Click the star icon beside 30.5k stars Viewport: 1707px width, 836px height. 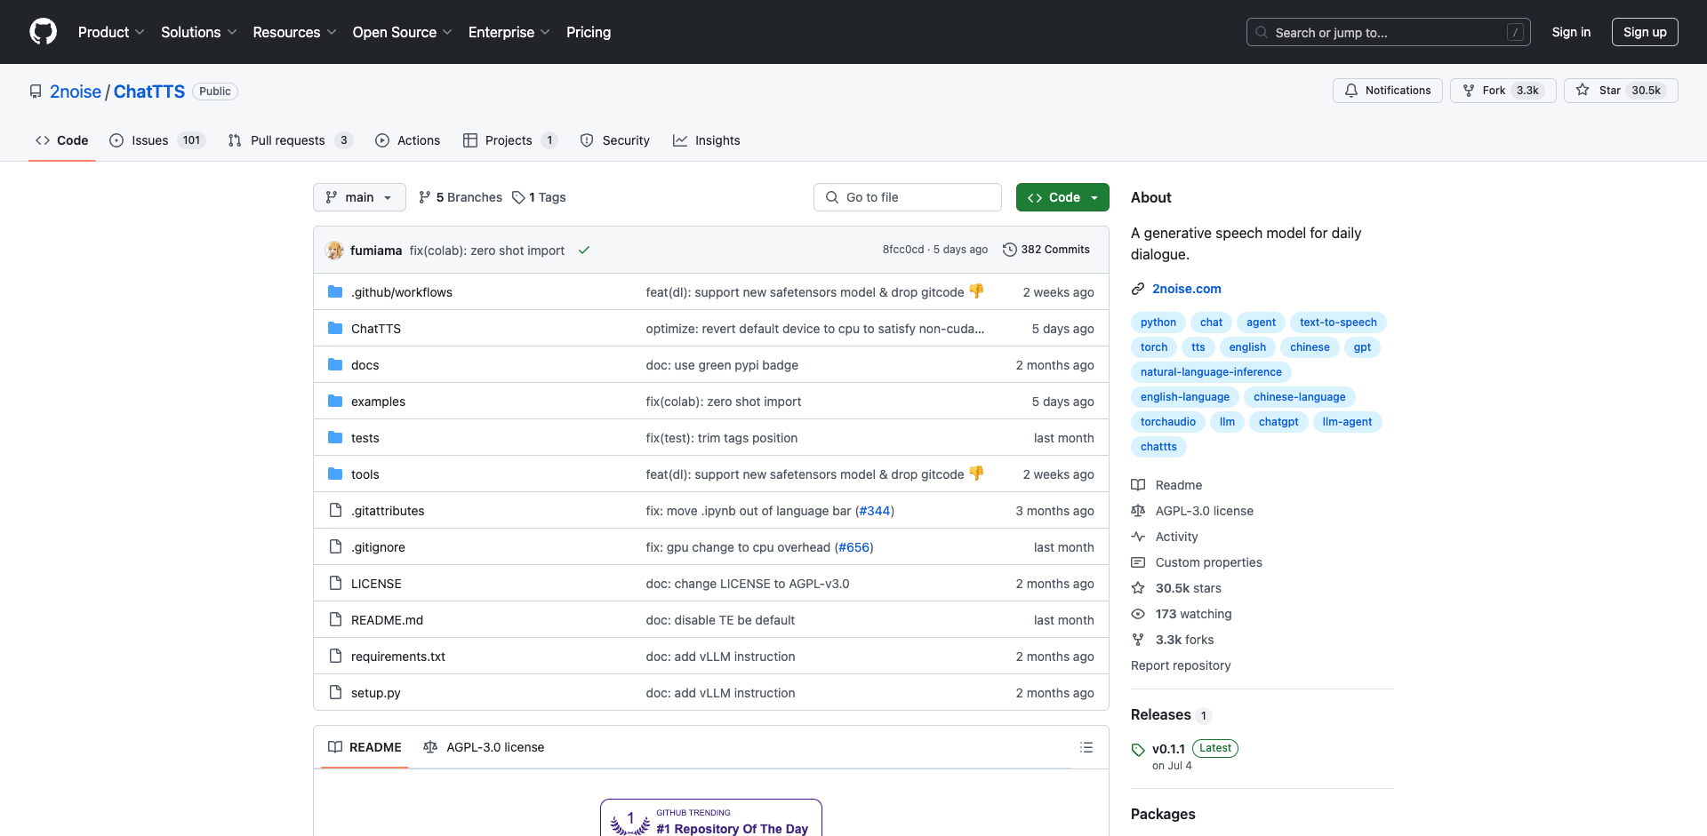point(1138,588)
